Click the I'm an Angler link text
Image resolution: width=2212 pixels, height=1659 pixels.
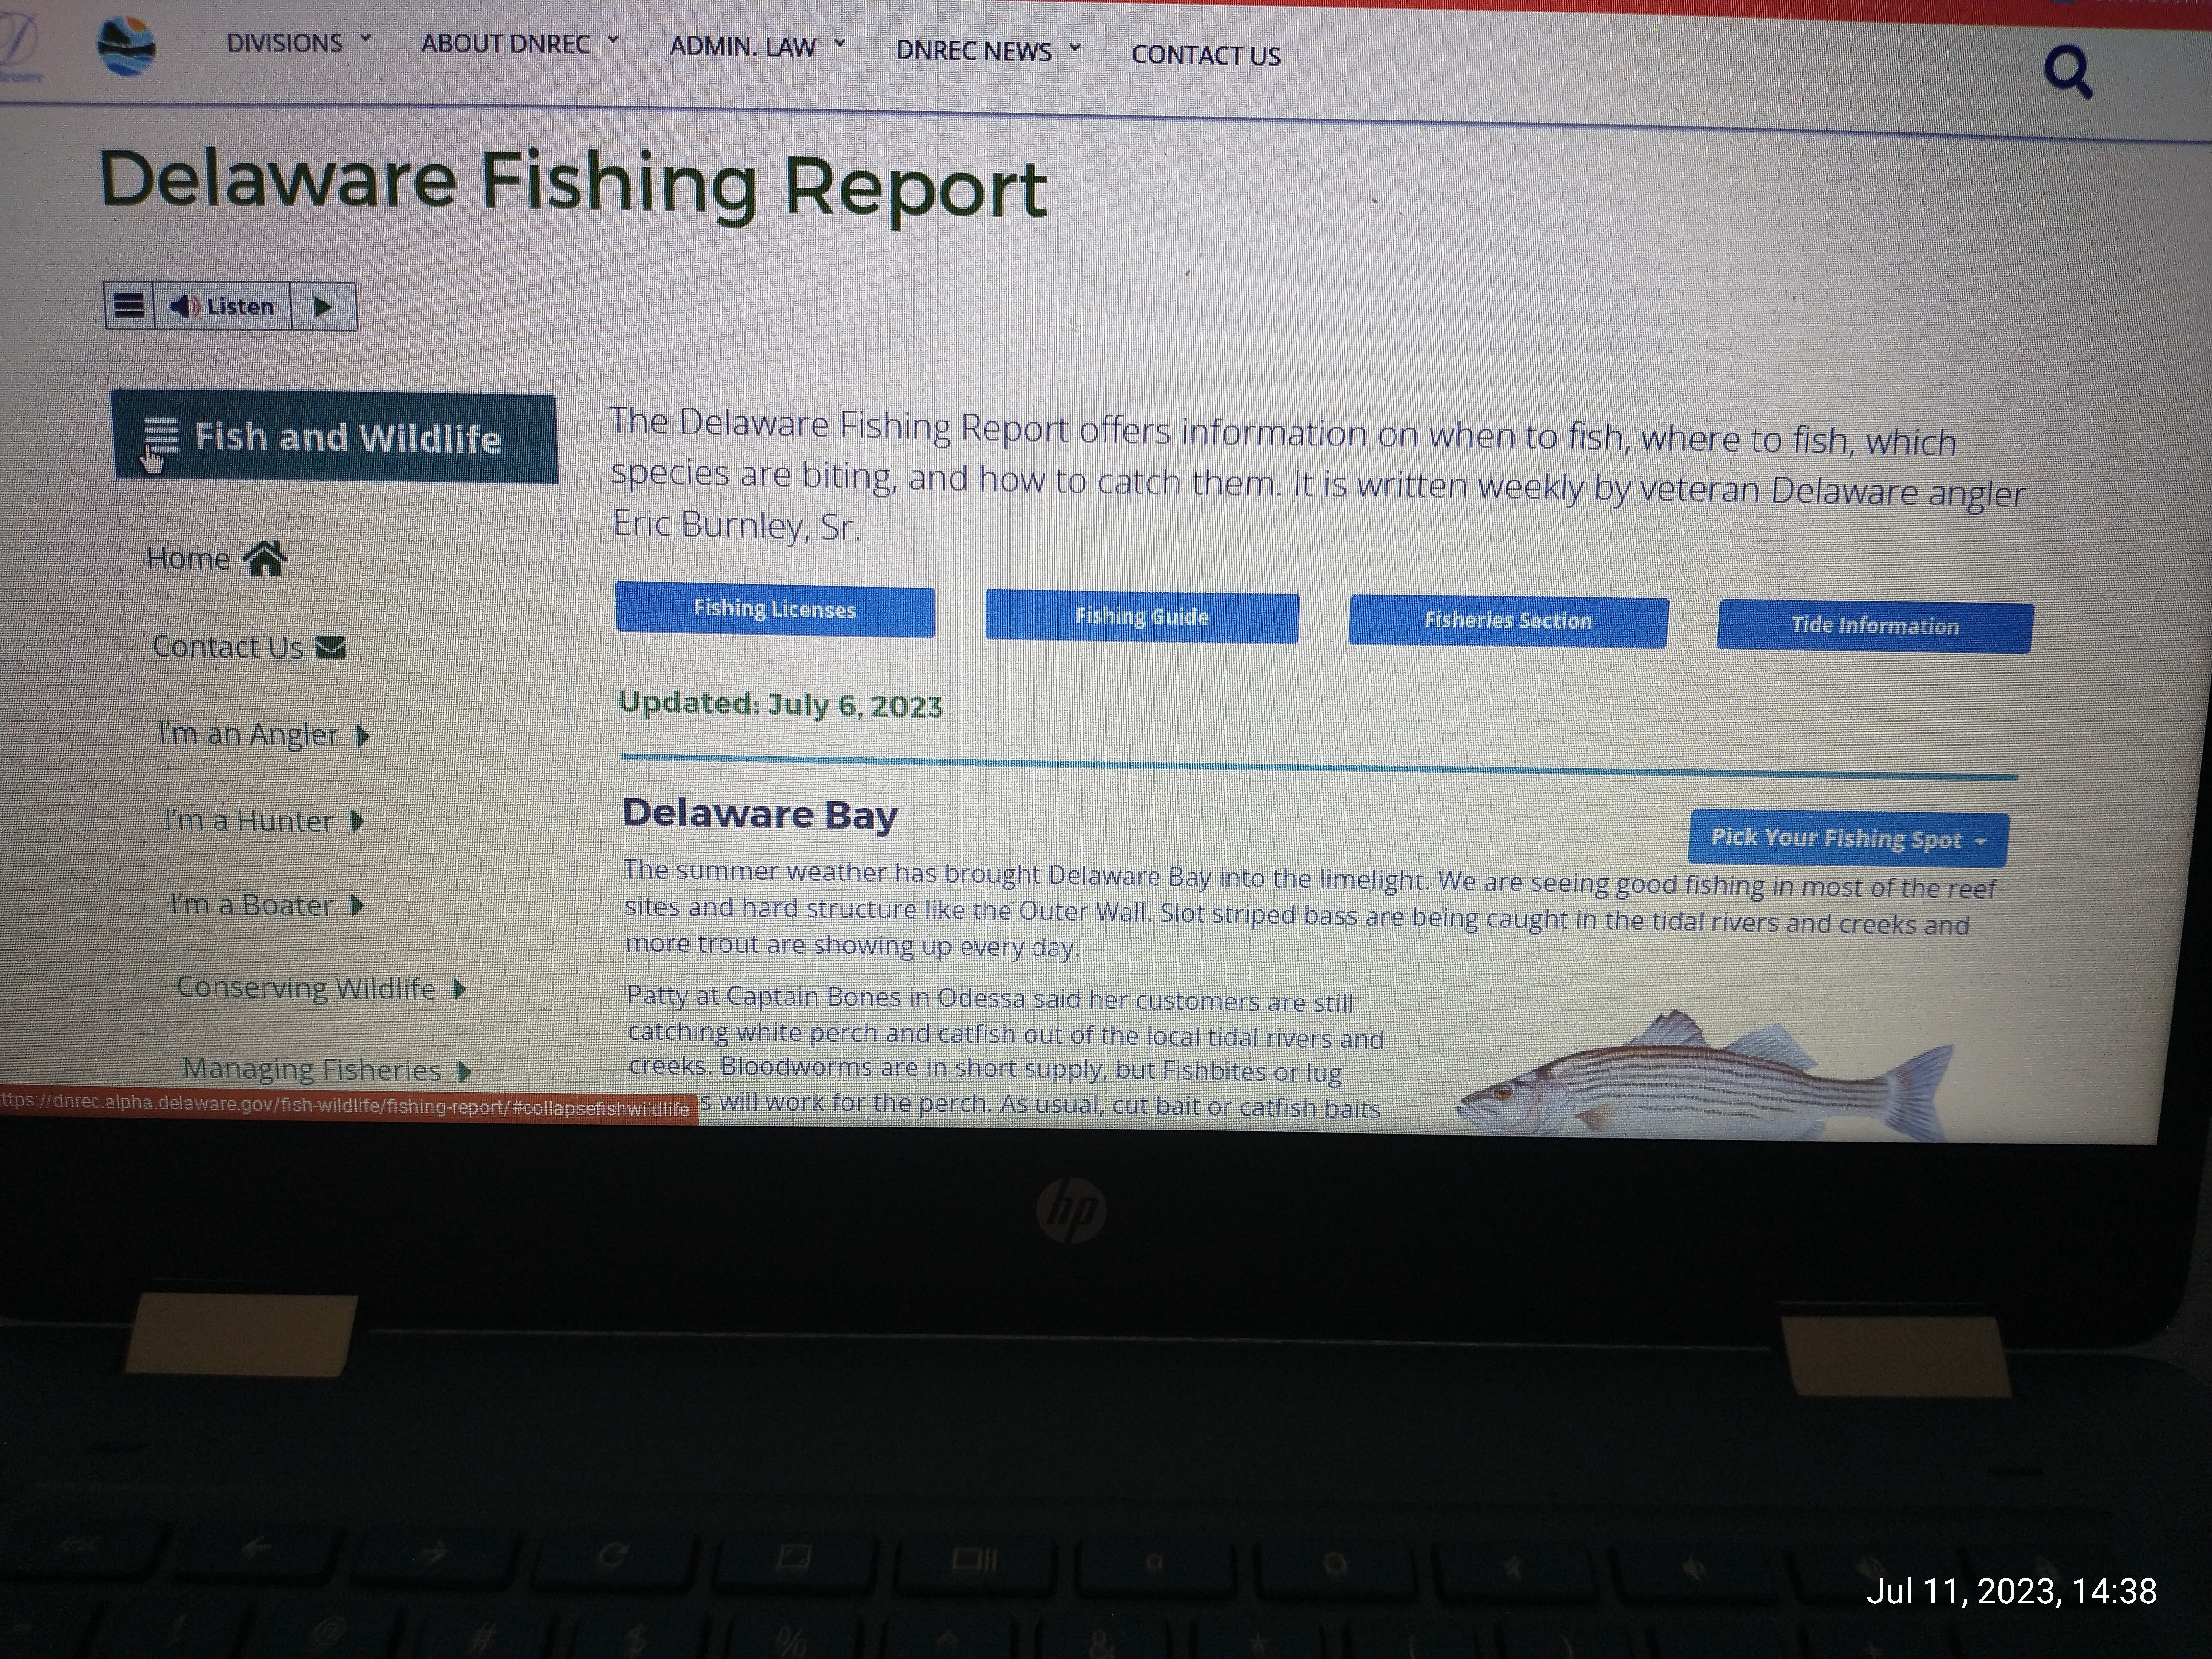click(x=248, y=734)
